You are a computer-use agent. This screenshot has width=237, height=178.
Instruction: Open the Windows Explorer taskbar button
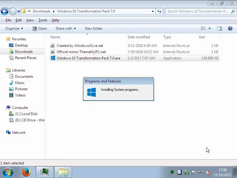(63, 172)
